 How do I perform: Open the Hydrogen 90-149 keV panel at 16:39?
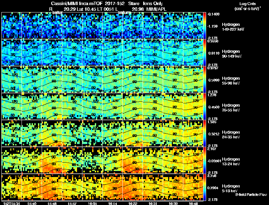(173, 53)
